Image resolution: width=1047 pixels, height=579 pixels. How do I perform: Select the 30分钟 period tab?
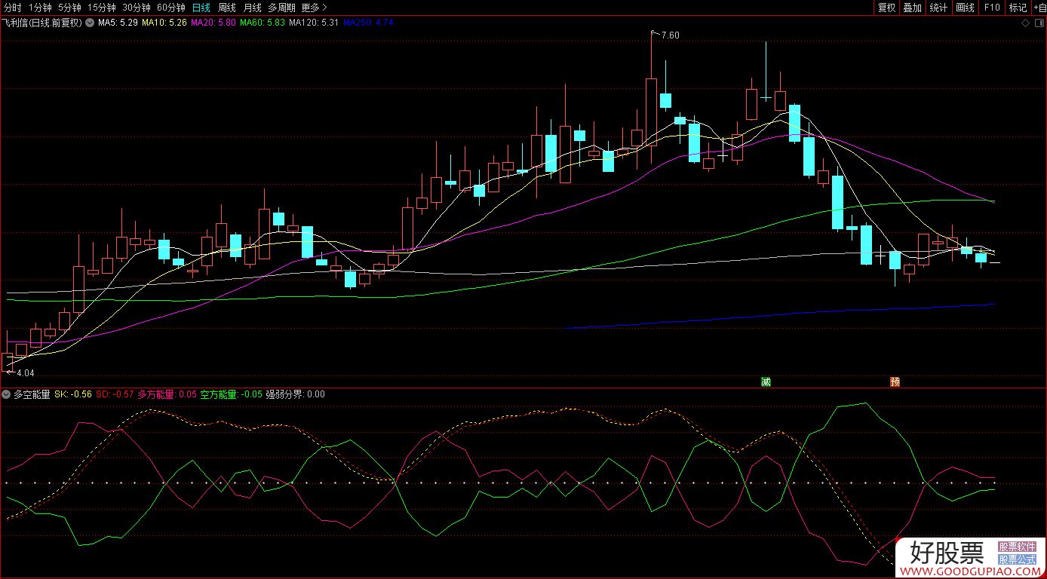(137, 8)
